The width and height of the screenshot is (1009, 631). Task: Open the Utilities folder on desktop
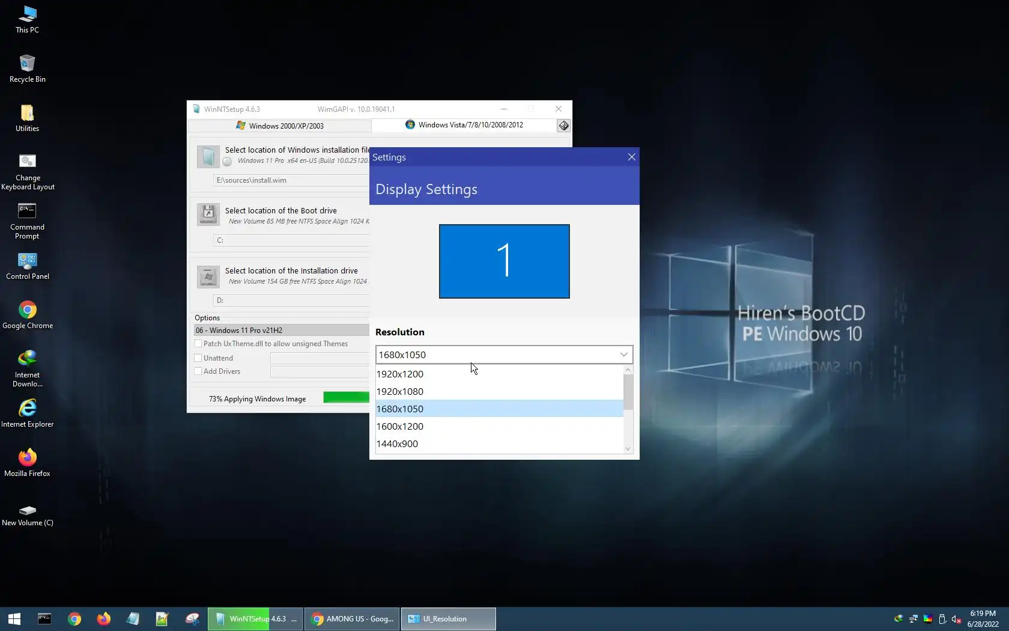click(27, 118)
